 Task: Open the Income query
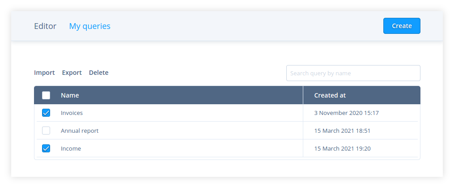pyautogui.click(x=71, y=149)
